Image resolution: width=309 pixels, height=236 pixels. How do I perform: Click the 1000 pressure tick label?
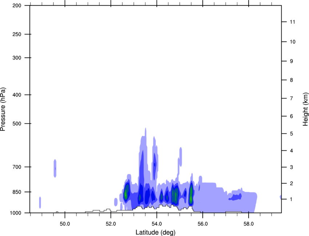(16, 213)
